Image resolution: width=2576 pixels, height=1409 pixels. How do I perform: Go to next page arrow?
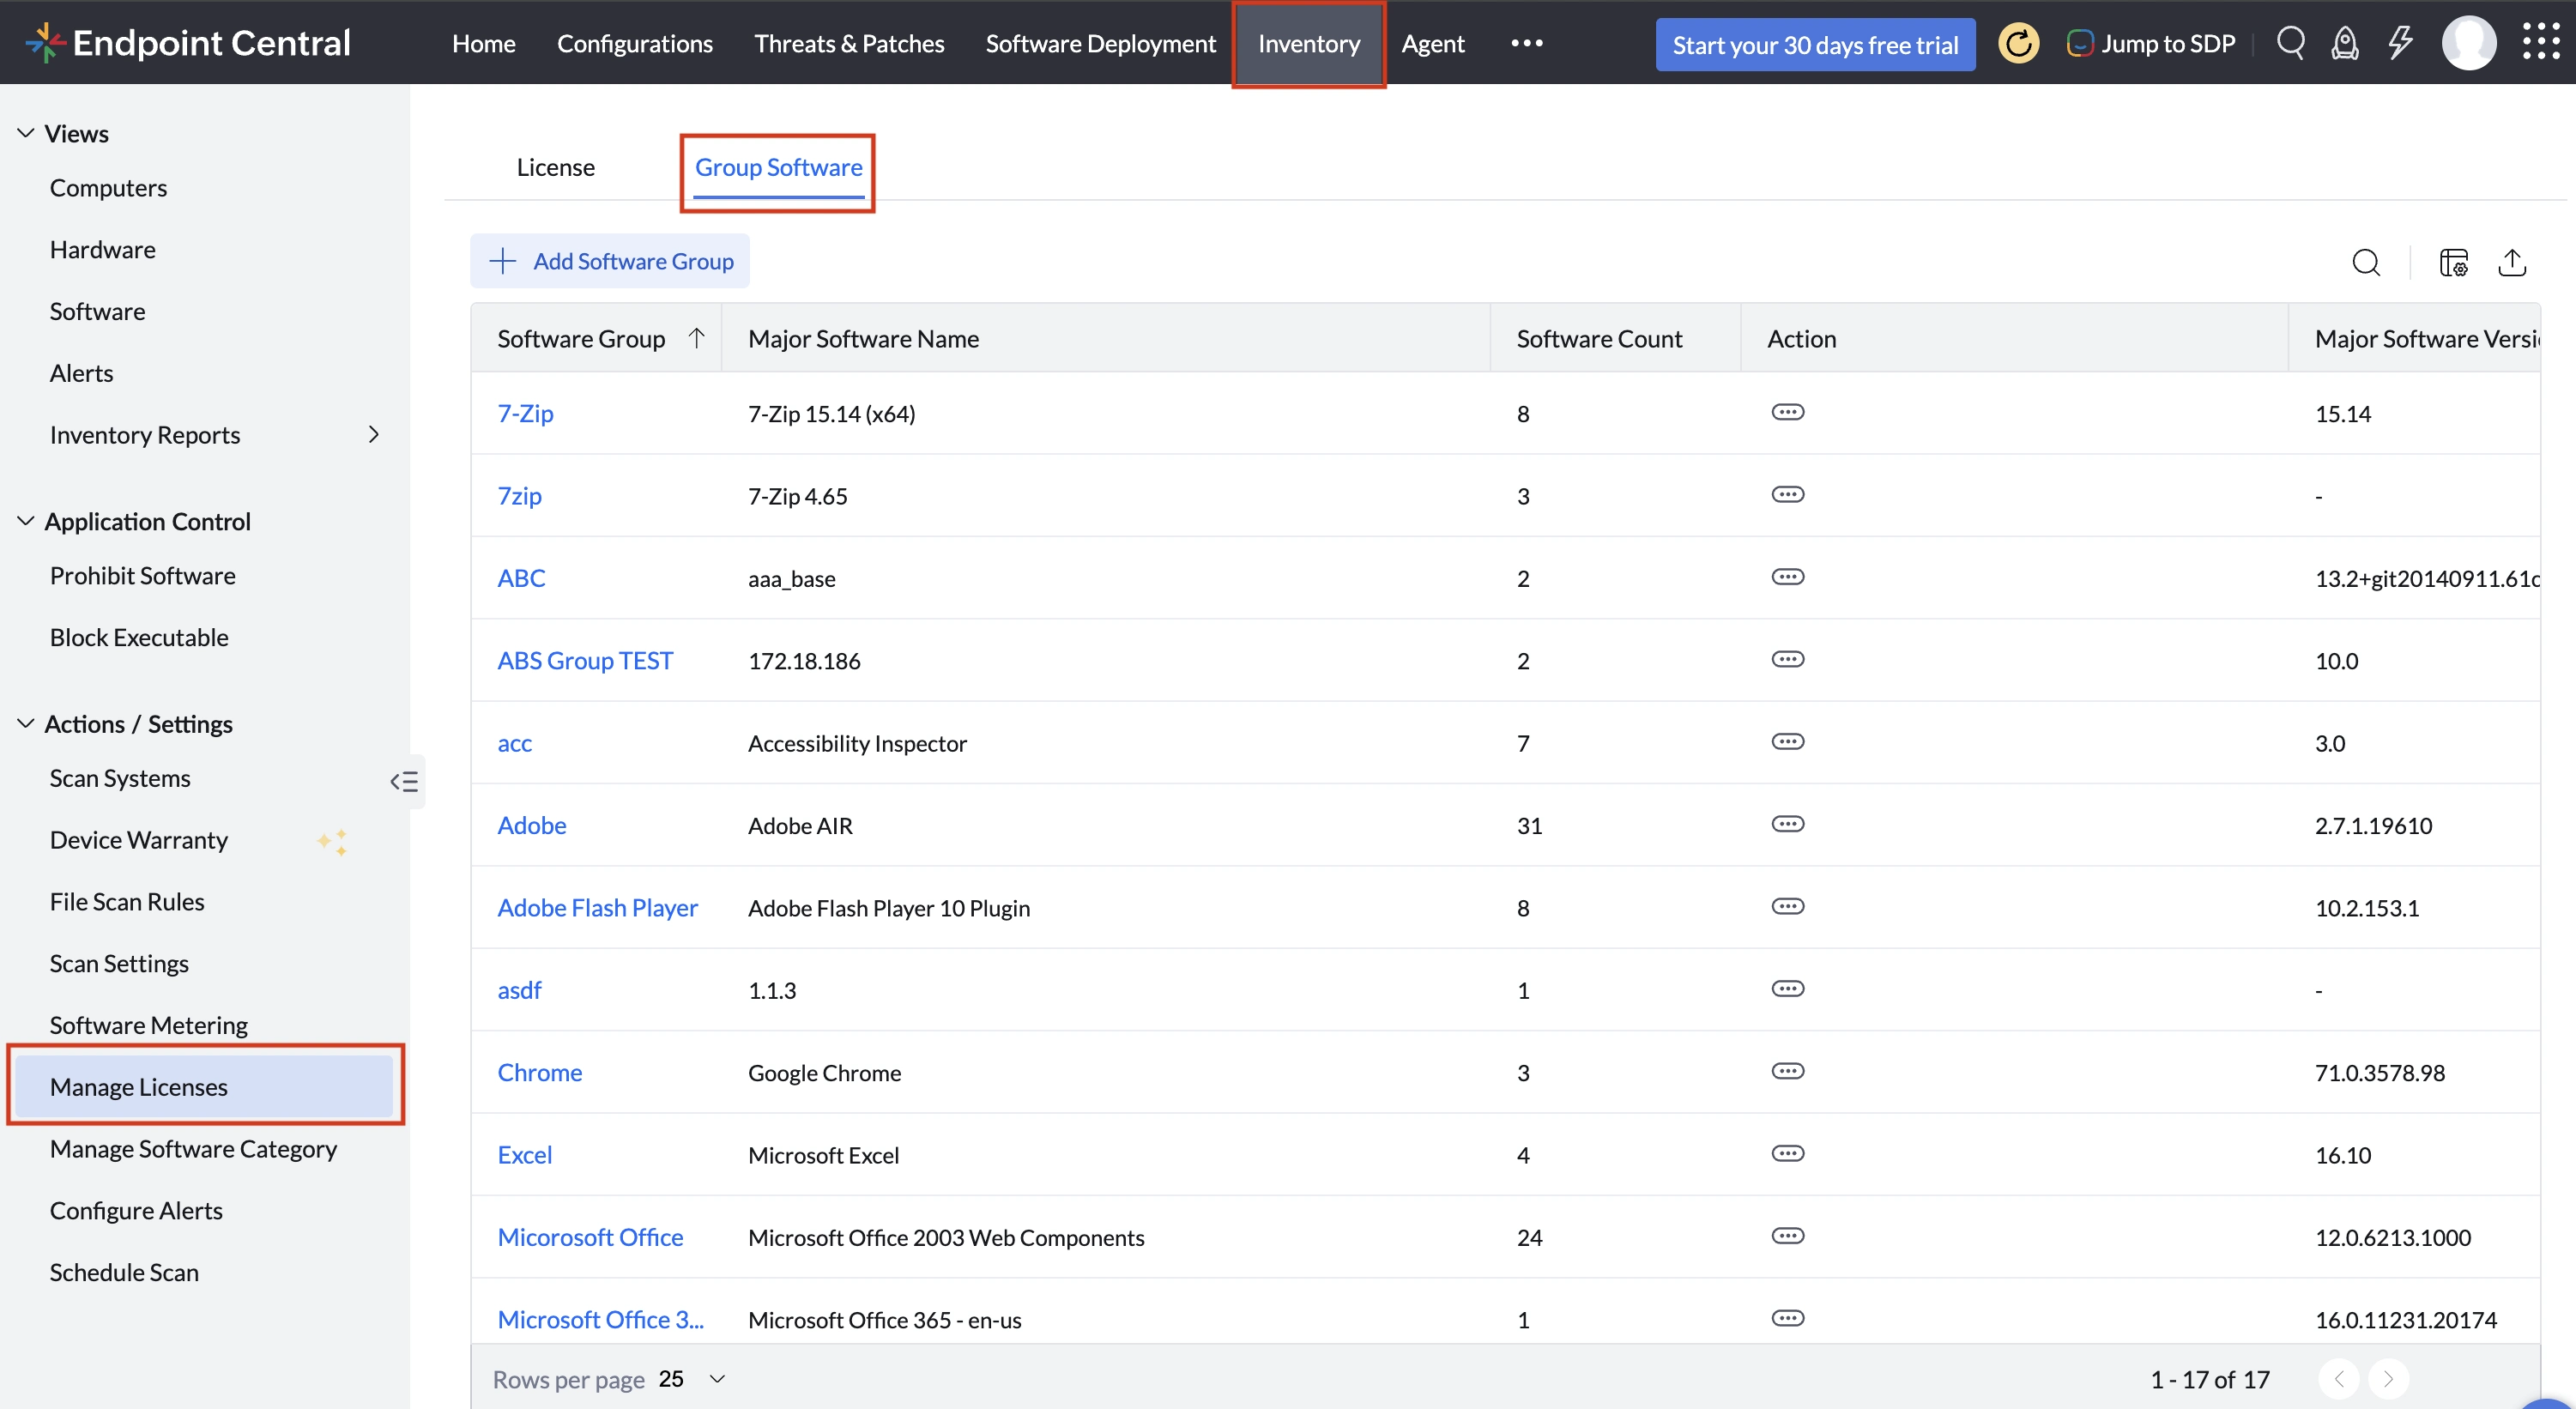(x=2388, y=1379)
